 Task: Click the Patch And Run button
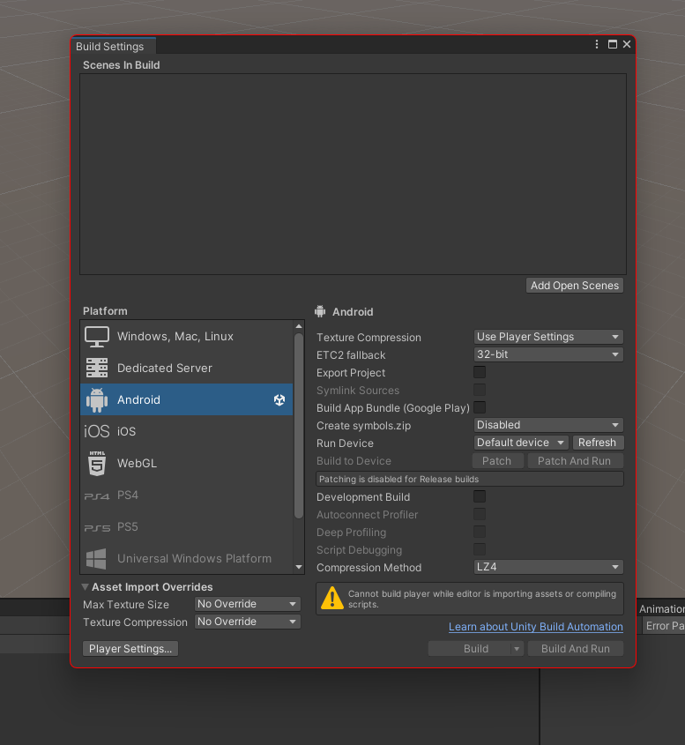point(576,461)
